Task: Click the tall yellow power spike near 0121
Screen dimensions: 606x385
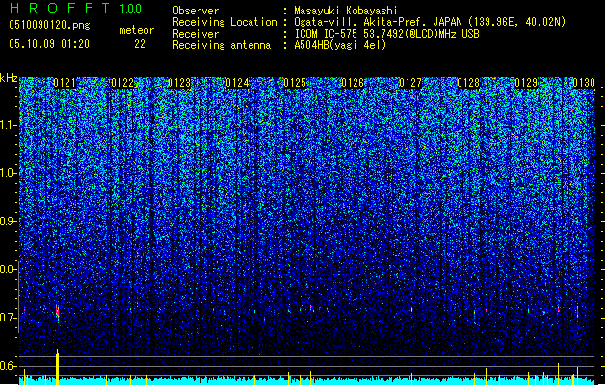Action: [x=57, y=367]
